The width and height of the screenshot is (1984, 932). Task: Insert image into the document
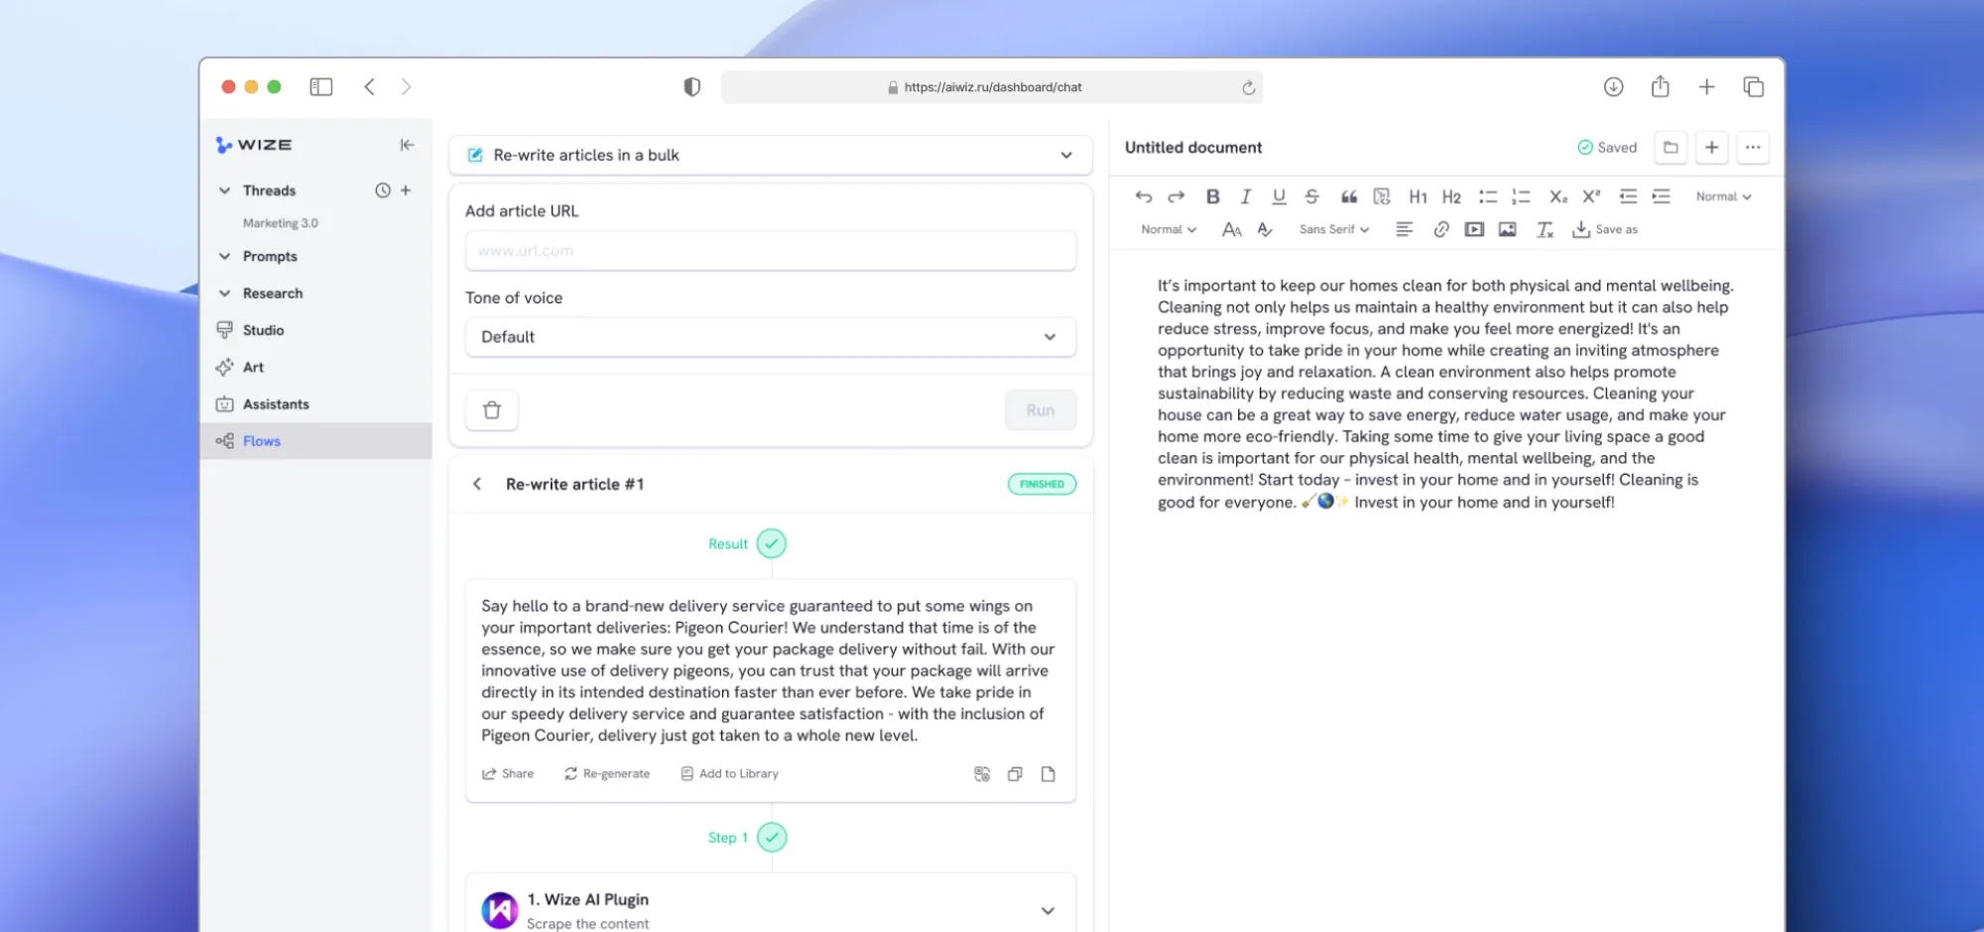click(x=1507, y=229)
